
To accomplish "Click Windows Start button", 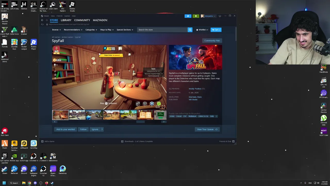I will coord(4,183).
